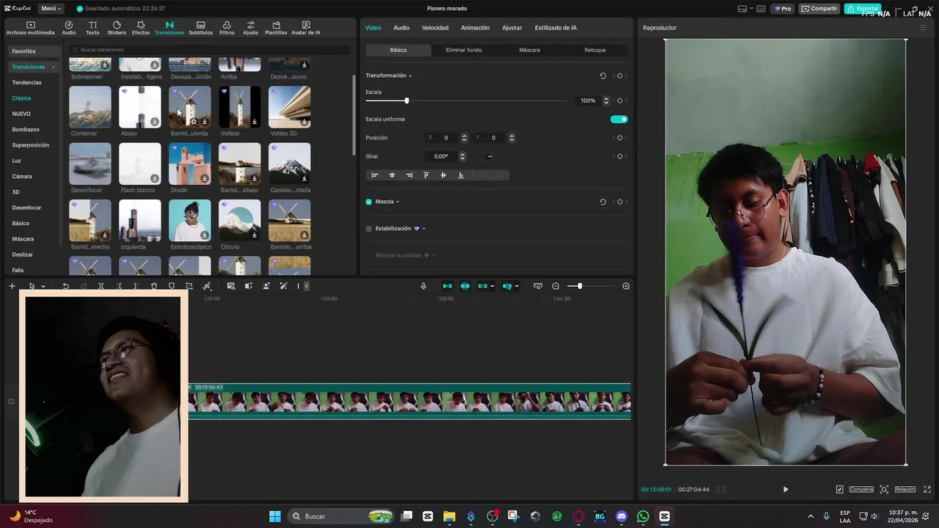Click the microphone record icon in timeline
This screenshot has height=528, width=939.
[x=423, y=286]
